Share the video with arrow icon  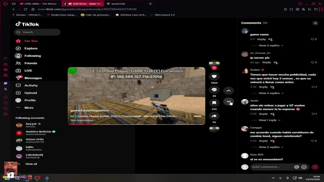coord(214,116)
